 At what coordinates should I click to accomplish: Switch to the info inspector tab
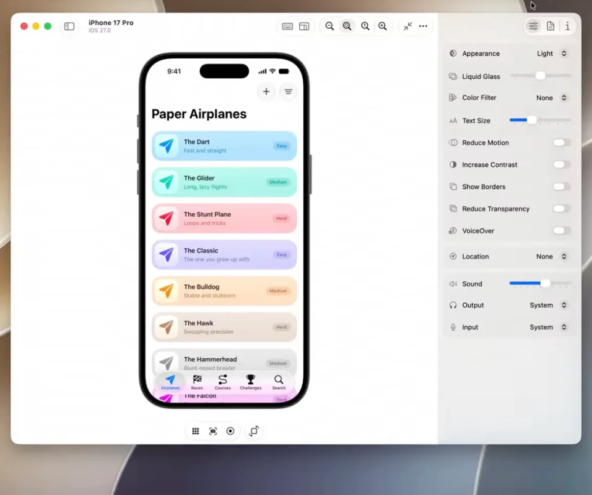pyautogui.click(x=567, y=26)
